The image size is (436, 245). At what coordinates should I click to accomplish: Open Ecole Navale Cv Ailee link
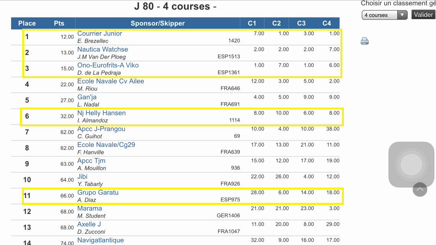pos(111,81)
